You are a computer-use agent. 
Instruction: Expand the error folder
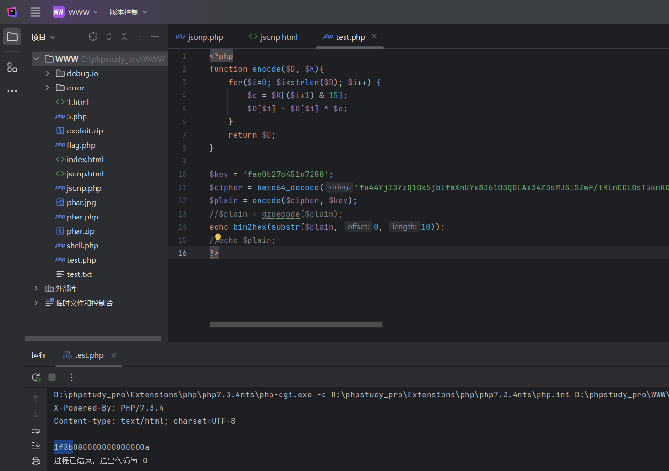coord(47,88)
